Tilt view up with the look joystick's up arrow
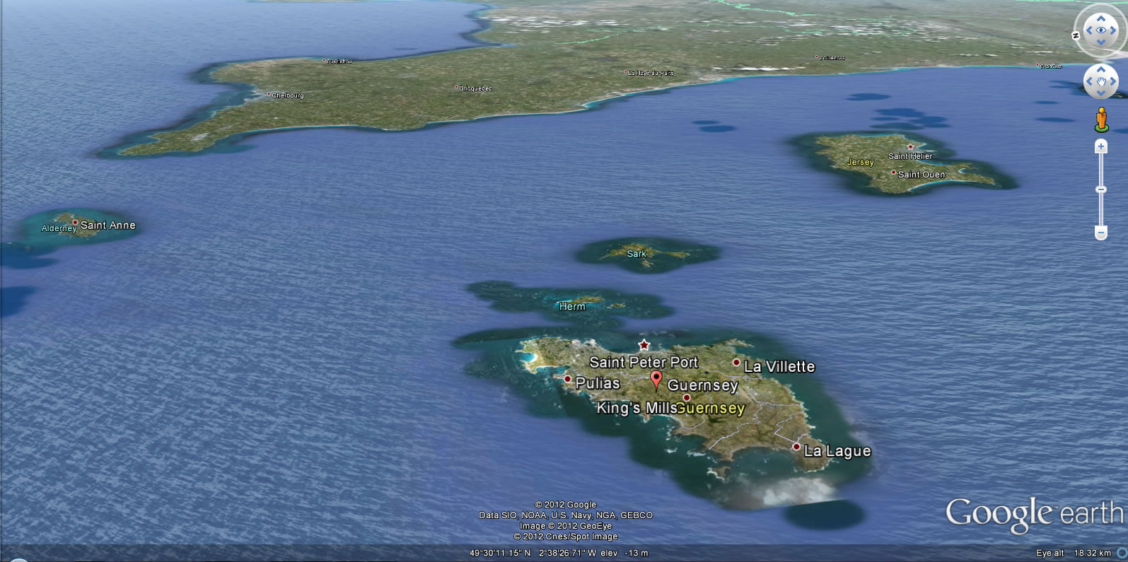Viewport: 1128px width, 562px height. pyautogui.click(x=1101, y=18)
